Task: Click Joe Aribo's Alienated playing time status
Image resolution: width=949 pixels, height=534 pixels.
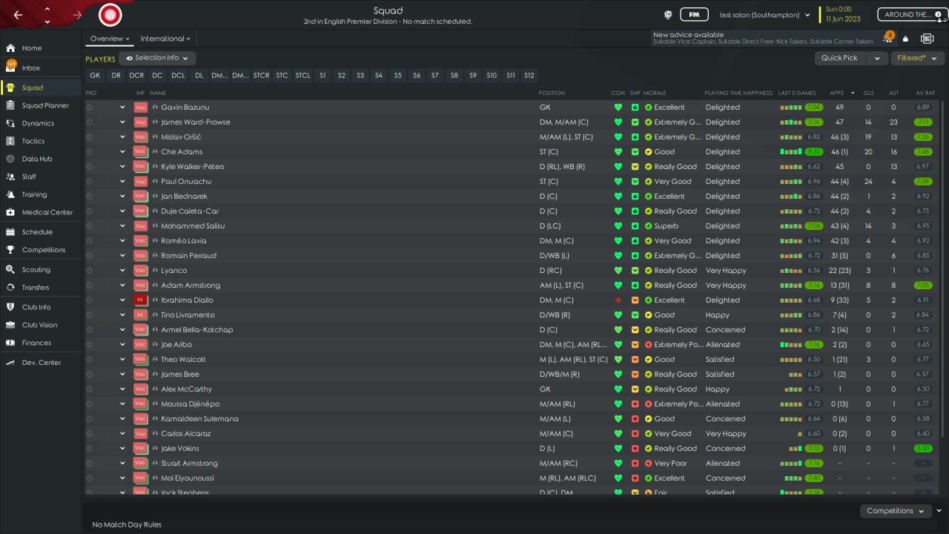Action: click(x=723, y=345)
